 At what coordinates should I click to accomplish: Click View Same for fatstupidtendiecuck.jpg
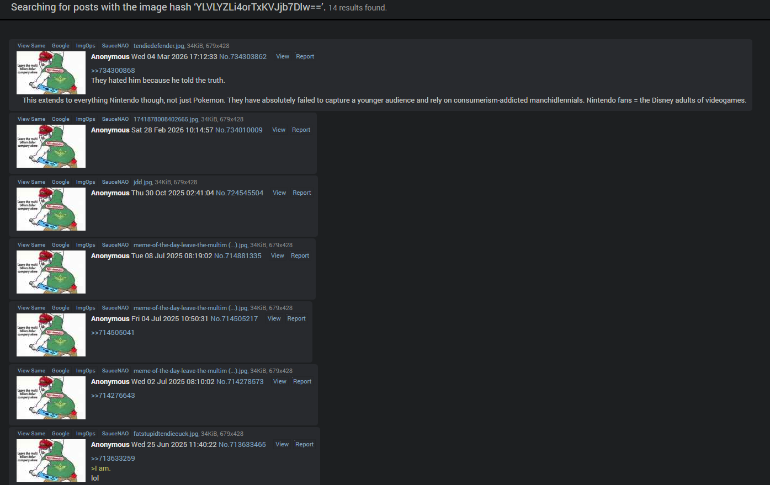click(31, 434)
